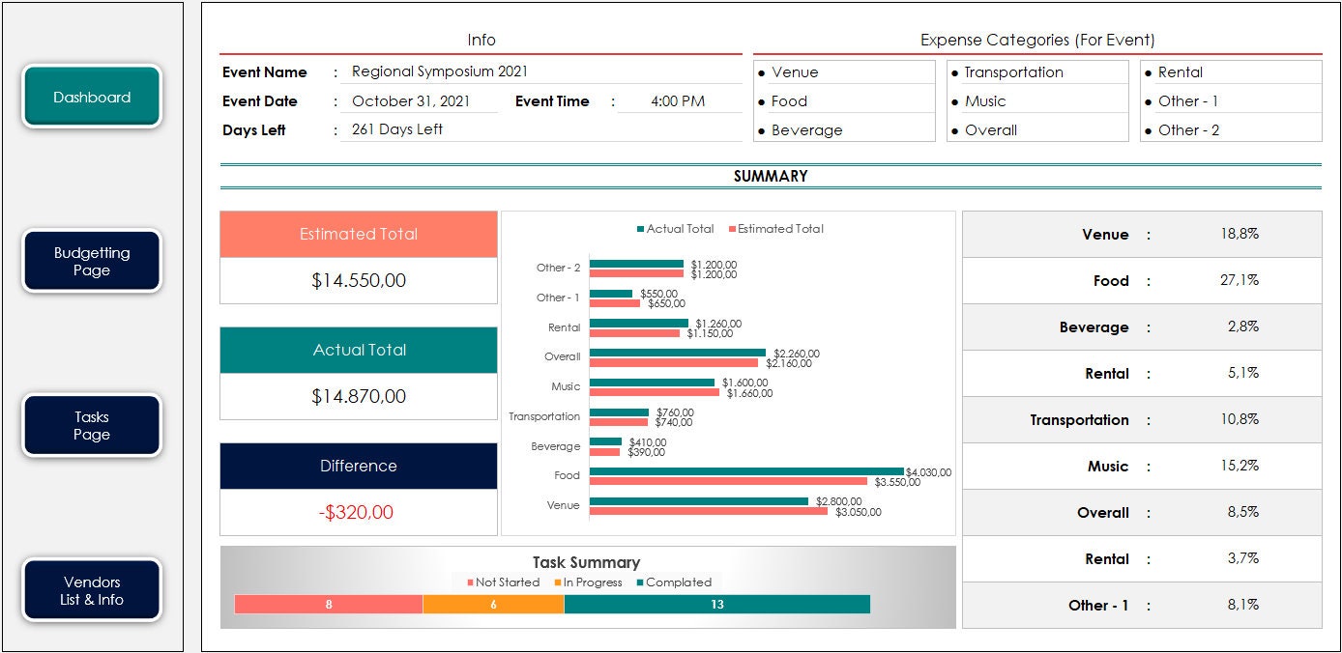Click the Overall actual bar $2.260,00
This screenshot has width=1342, height=653.
tap(678, 353)
